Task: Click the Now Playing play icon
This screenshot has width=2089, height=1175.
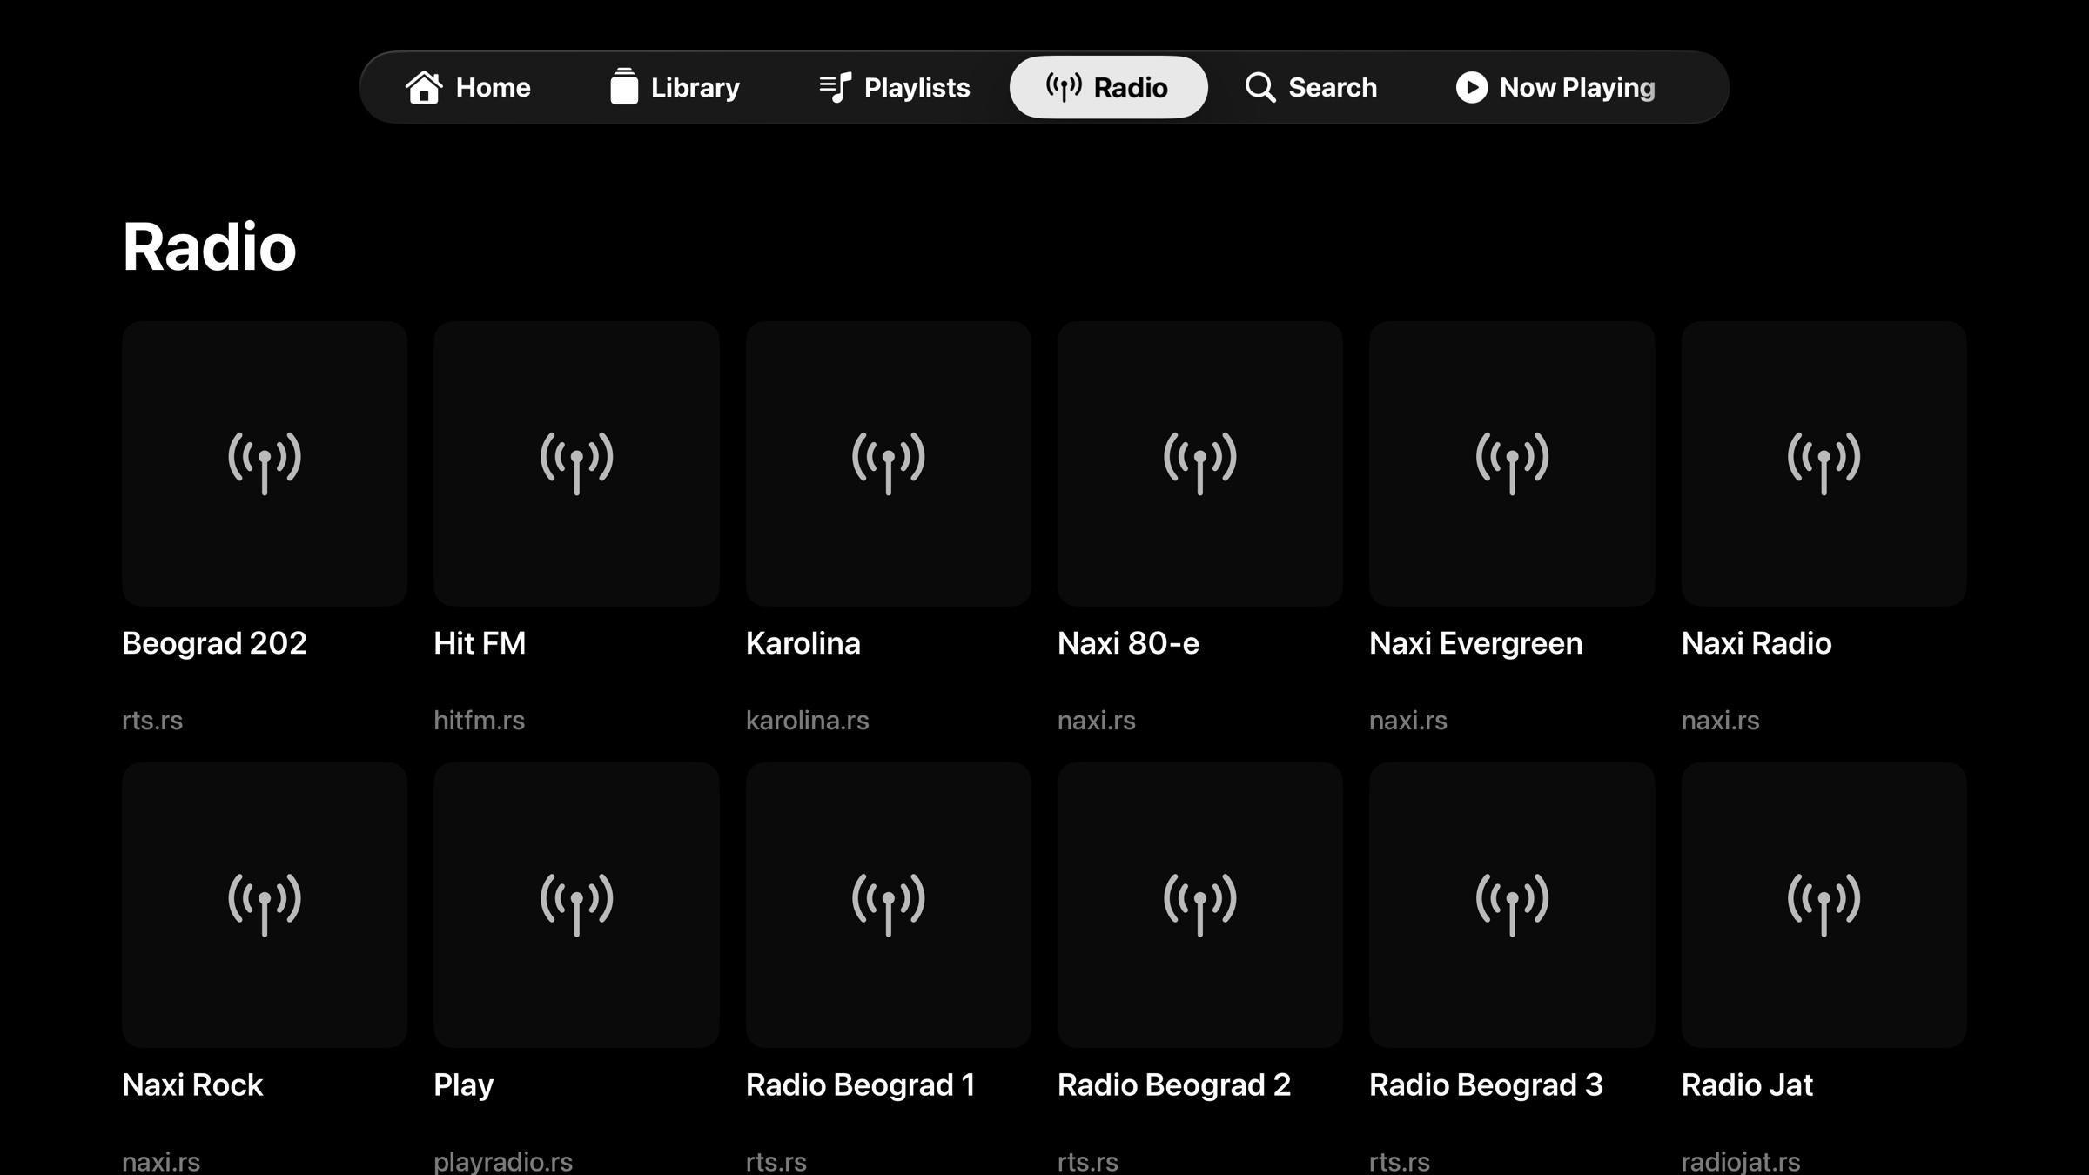Action: coord(1471,87)
